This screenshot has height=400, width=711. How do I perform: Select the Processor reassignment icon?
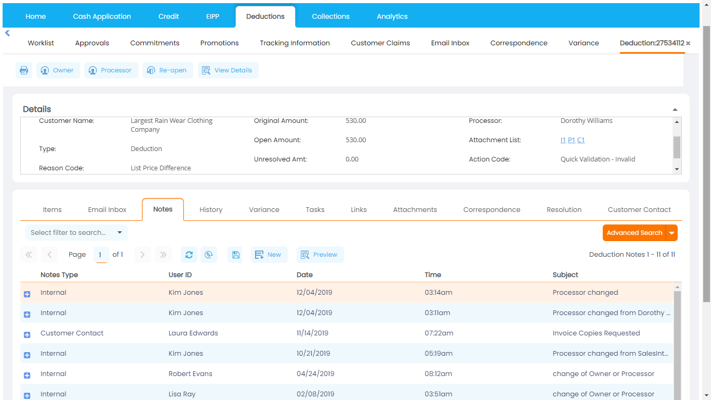coord(111,70)
